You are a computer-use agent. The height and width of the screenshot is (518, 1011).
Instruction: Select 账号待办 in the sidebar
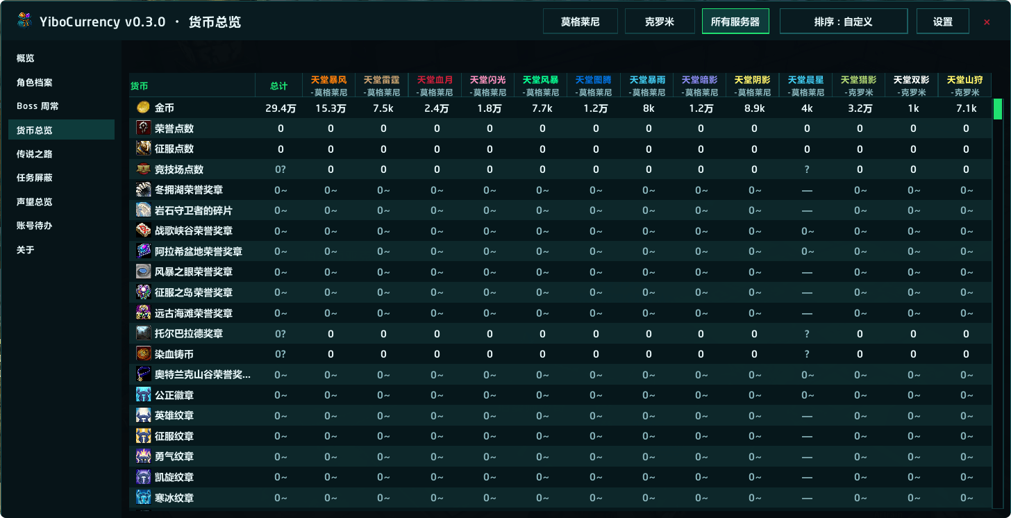point(61,226)
